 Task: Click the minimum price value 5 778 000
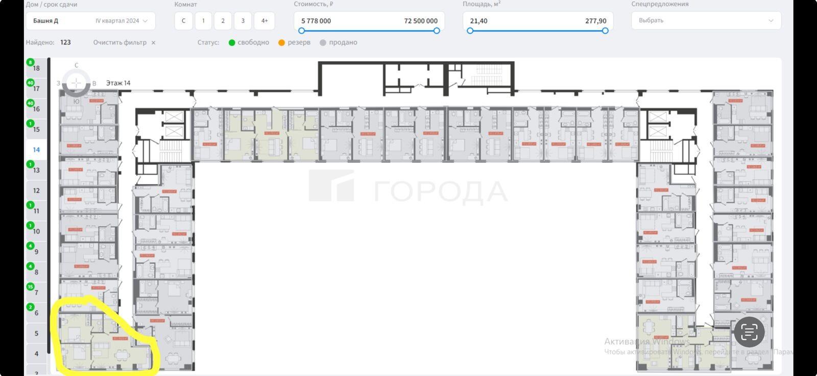316,21
